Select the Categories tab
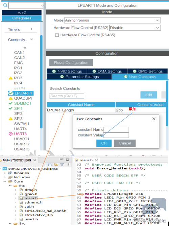Viewport: 169px width, 226px height. [x=22, y=18]
